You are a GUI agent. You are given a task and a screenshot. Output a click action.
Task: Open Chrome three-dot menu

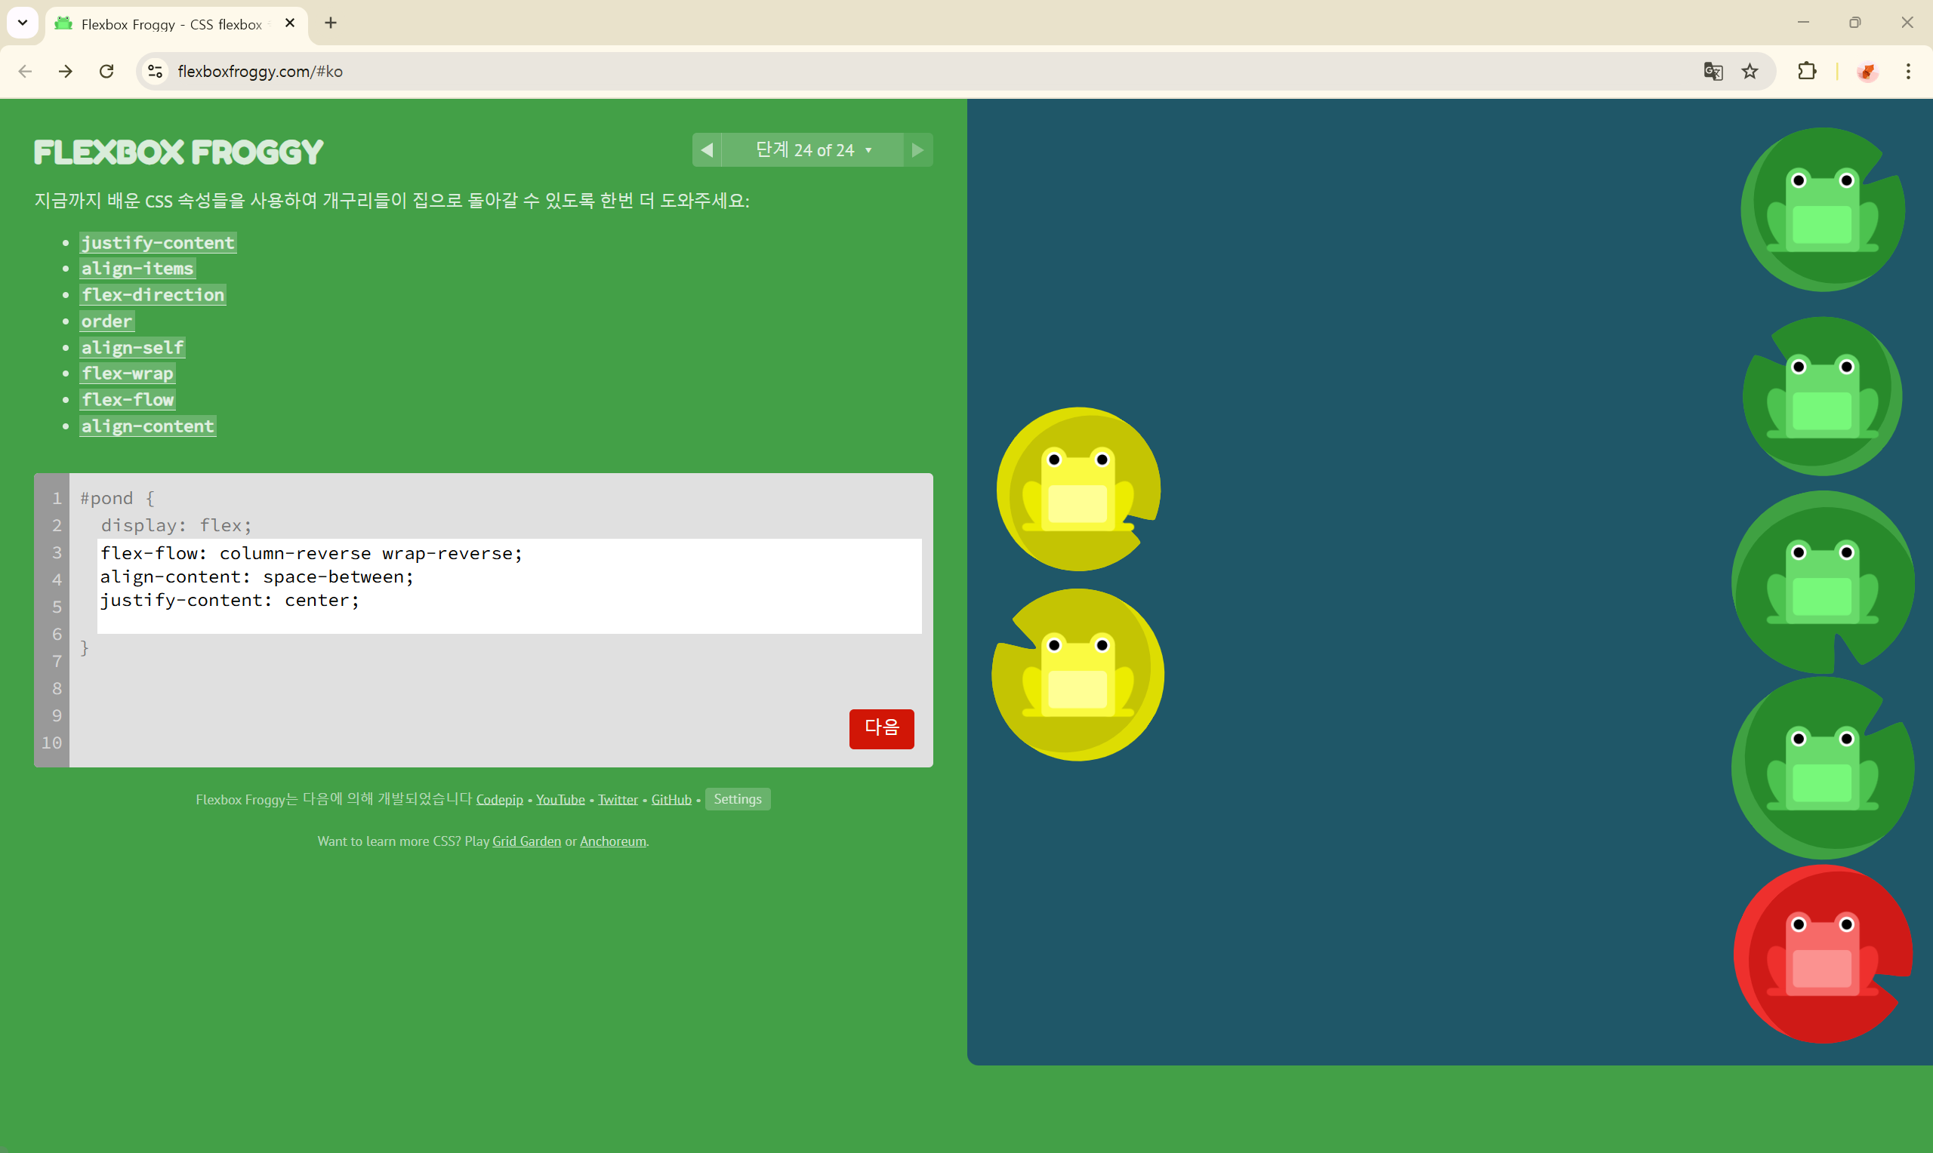(x=1907, y=72)
